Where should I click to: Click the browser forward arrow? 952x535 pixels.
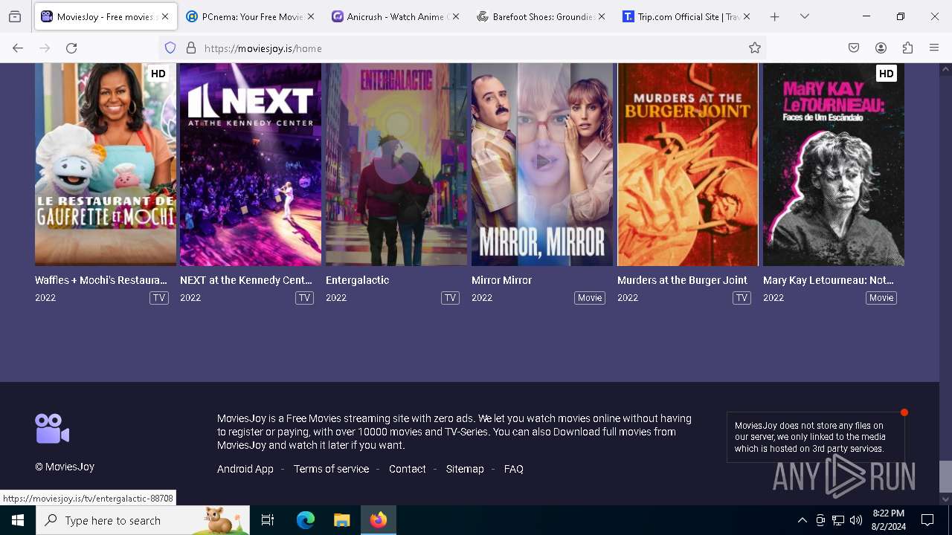pos(45,48)
